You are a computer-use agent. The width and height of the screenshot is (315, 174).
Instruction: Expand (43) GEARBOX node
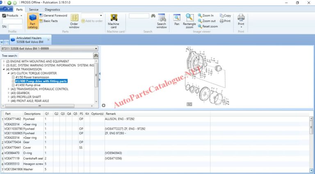click(9, 93)
